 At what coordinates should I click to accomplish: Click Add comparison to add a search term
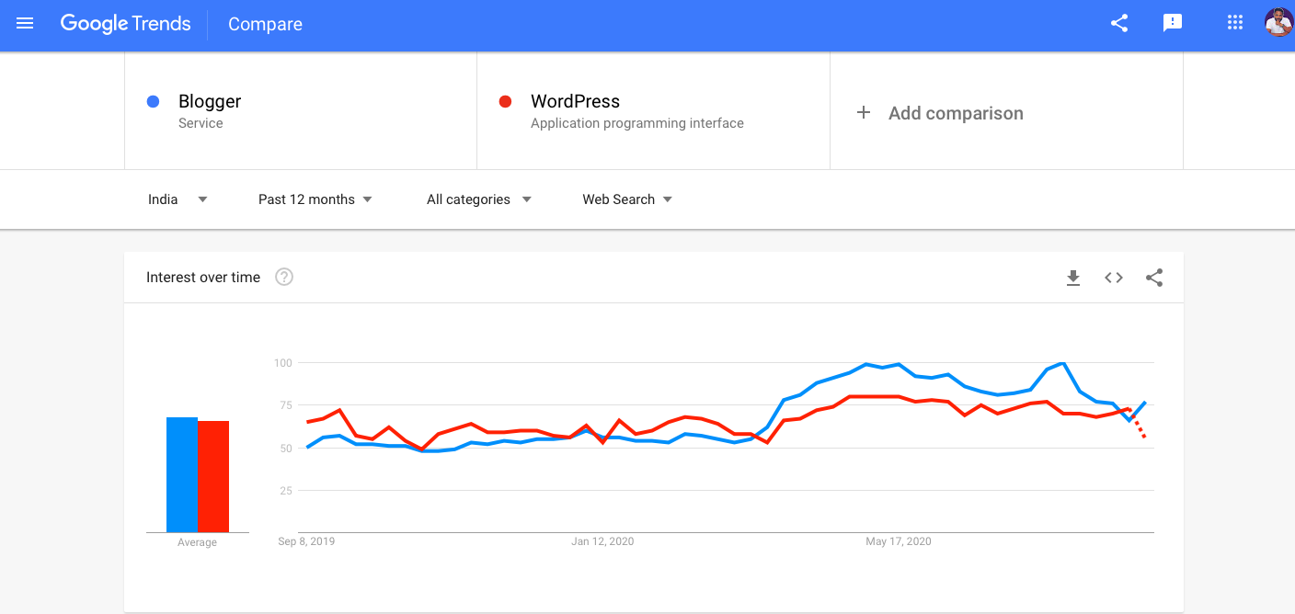pos(956,112)
